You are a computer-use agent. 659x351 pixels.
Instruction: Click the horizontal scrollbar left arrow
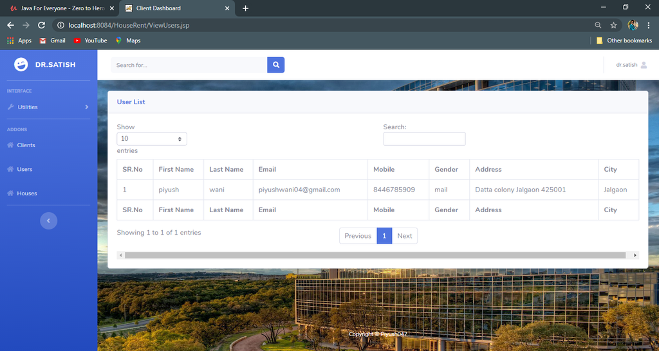(120, 255)
